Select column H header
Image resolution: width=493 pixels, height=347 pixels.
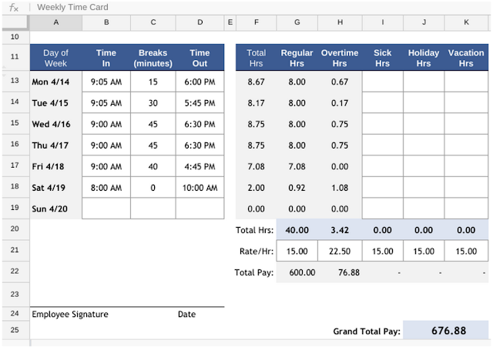click(x=340, y=22)
